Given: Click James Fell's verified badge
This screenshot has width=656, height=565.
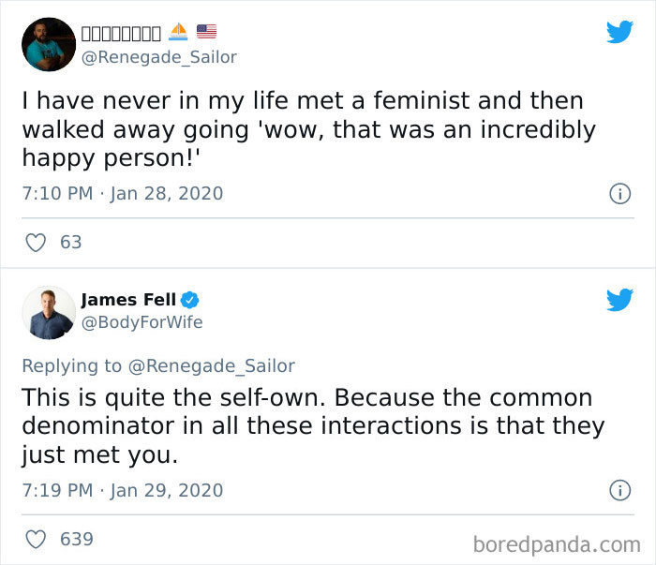Looking at the screenshot, I should (x=190, y=300).
